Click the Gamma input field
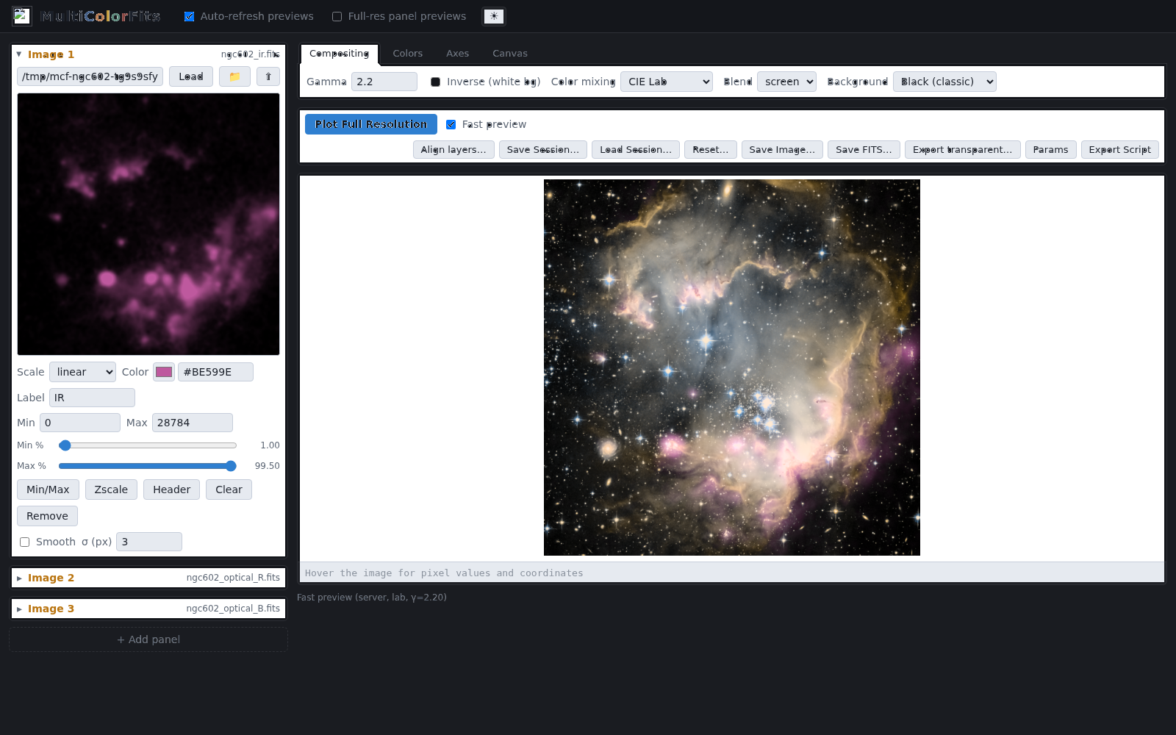Screen dimensions: 1176x735 click(x=384, y=82)
